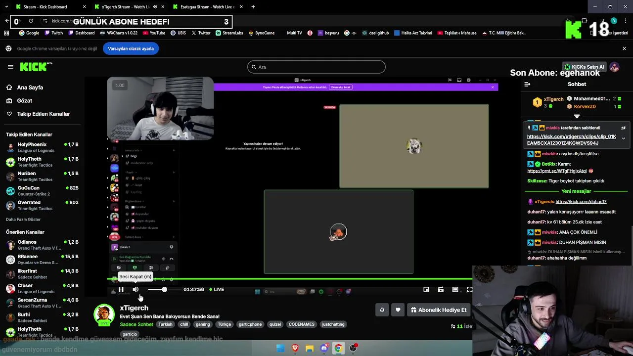Image resolution: width=633 pixels, height=356 pixels.
Task: Open Discord from taskbar
Action: (x=324, y=348)
